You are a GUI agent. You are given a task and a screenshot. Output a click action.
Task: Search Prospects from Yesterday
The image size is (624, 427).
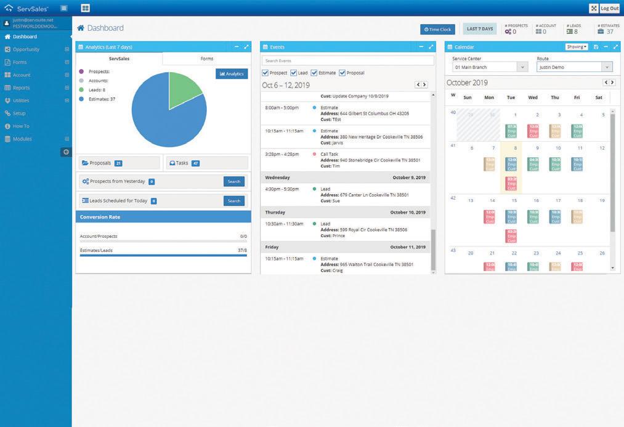pyautogui.click(x=234, y=182)
